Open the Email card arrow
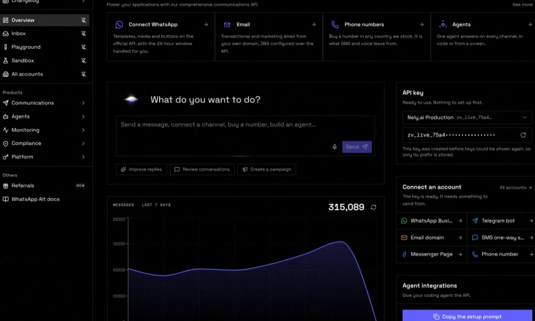535x321 pixels. tap(314, 25)
